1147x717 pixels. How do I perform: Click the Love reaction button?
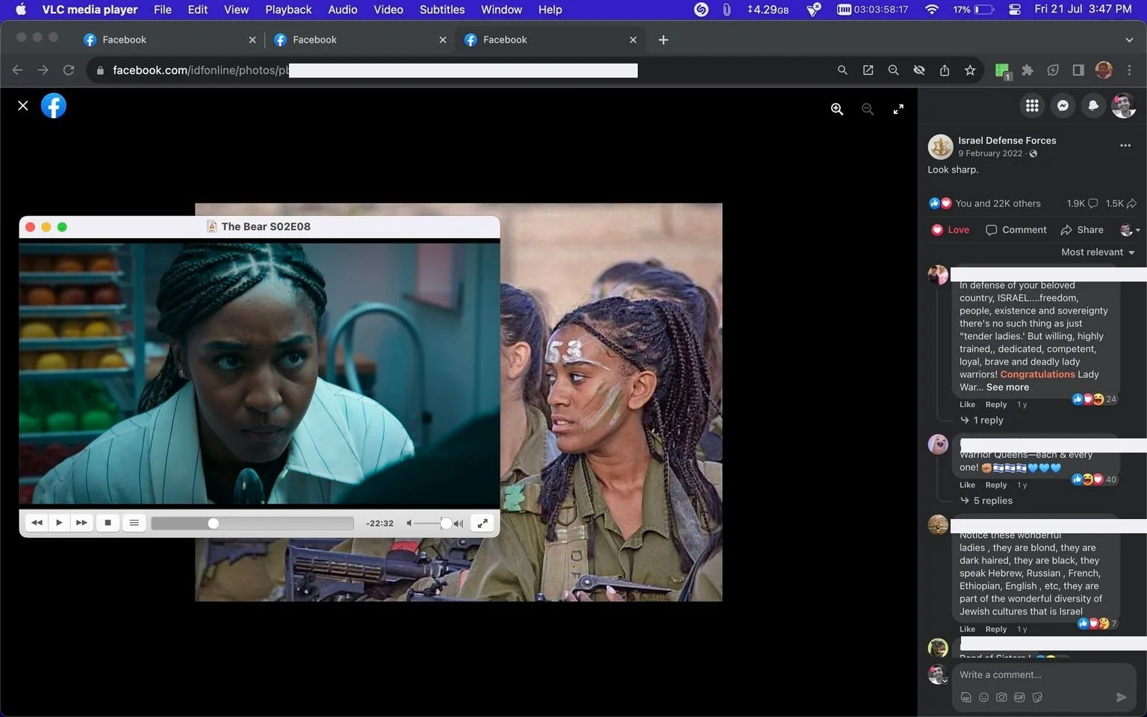click(951, 230)
